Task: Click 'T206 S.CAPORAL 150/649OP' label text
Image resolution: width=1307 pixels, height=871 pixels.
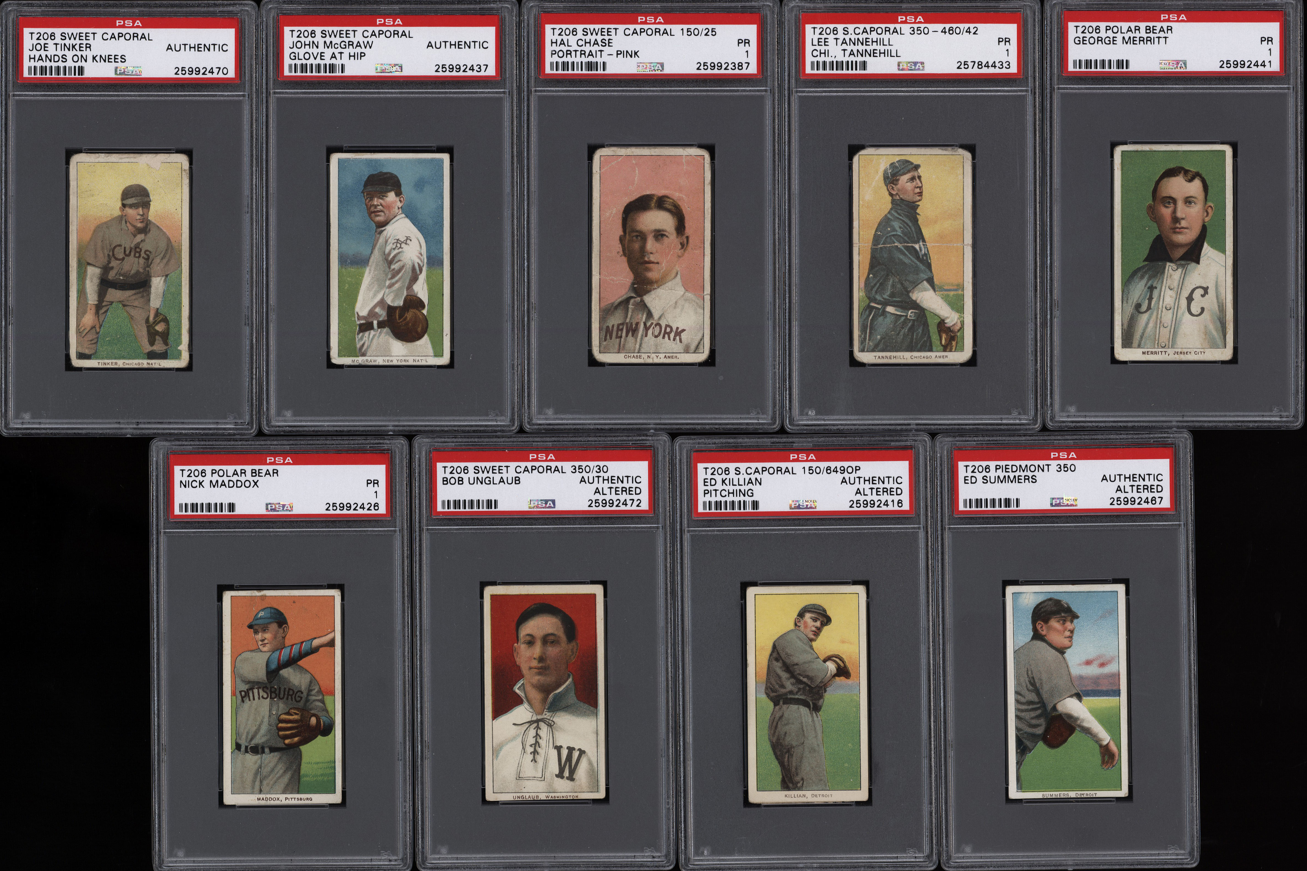Action: point(782,470)
